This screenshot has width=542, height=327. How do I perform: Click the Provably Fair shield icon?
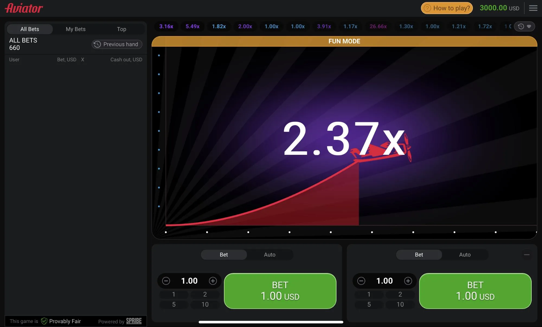[x=44, y=321]
